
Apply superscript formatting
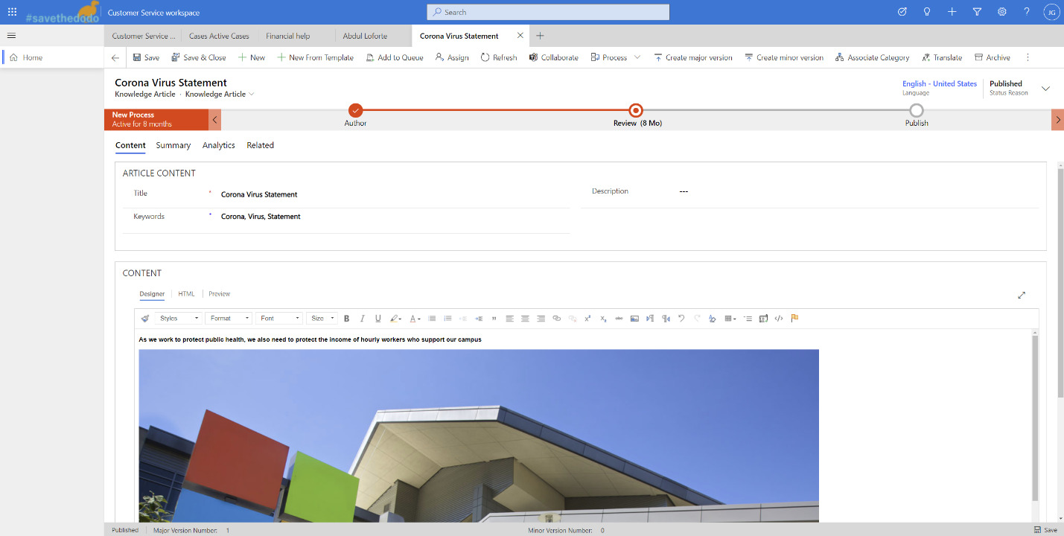(x=587, y=318)
